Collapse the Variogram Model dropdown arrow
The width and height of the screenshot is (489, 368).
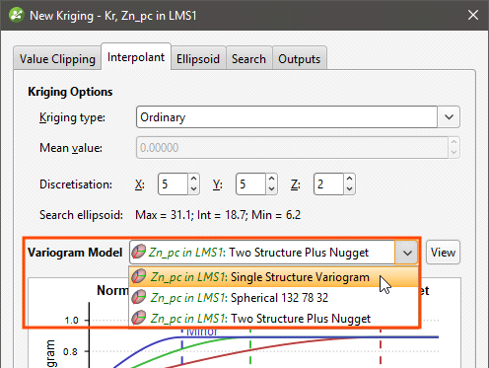(407, 253)
